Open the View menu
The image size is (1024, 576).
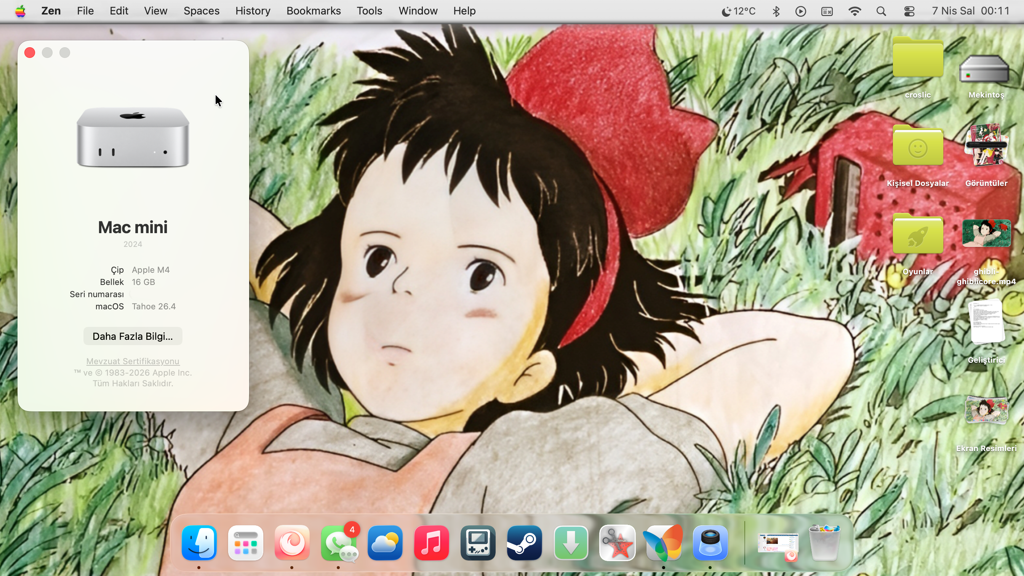click(155, 11)
